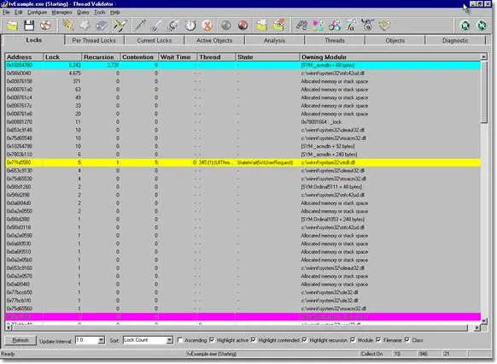
Task: Click the broom toolbar icon
Action: pyautogui.click(x=67, y=26)
